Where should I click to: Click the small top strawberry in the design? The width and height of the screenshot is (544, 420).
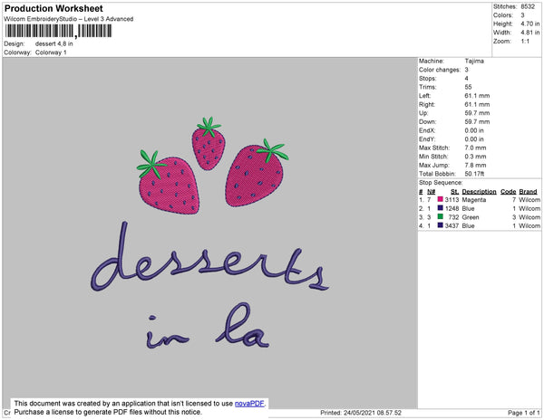tap(209, 144)
